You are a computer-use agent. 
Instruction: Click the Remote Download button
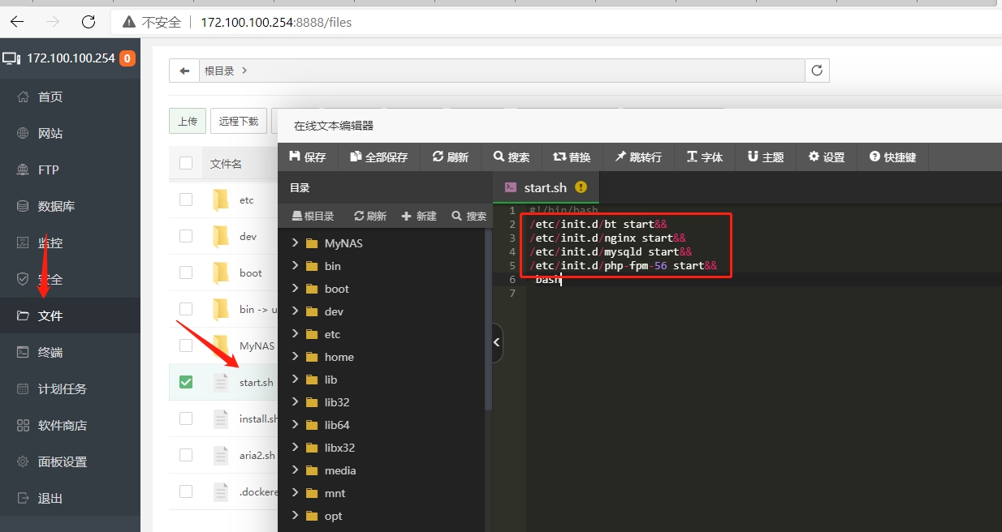tap(238, 121)
